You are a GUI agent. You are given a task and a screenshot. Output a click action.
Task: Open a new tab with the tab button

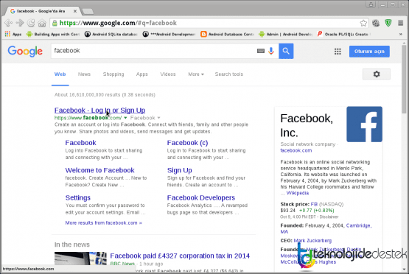[88, 12]
